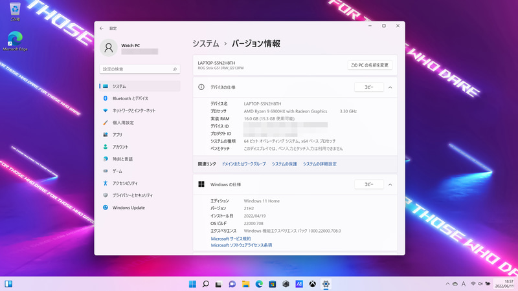Viewport: 518px width, 291px height.
Task: Open Task View on taskbar
Action: (x=219, y=284)
